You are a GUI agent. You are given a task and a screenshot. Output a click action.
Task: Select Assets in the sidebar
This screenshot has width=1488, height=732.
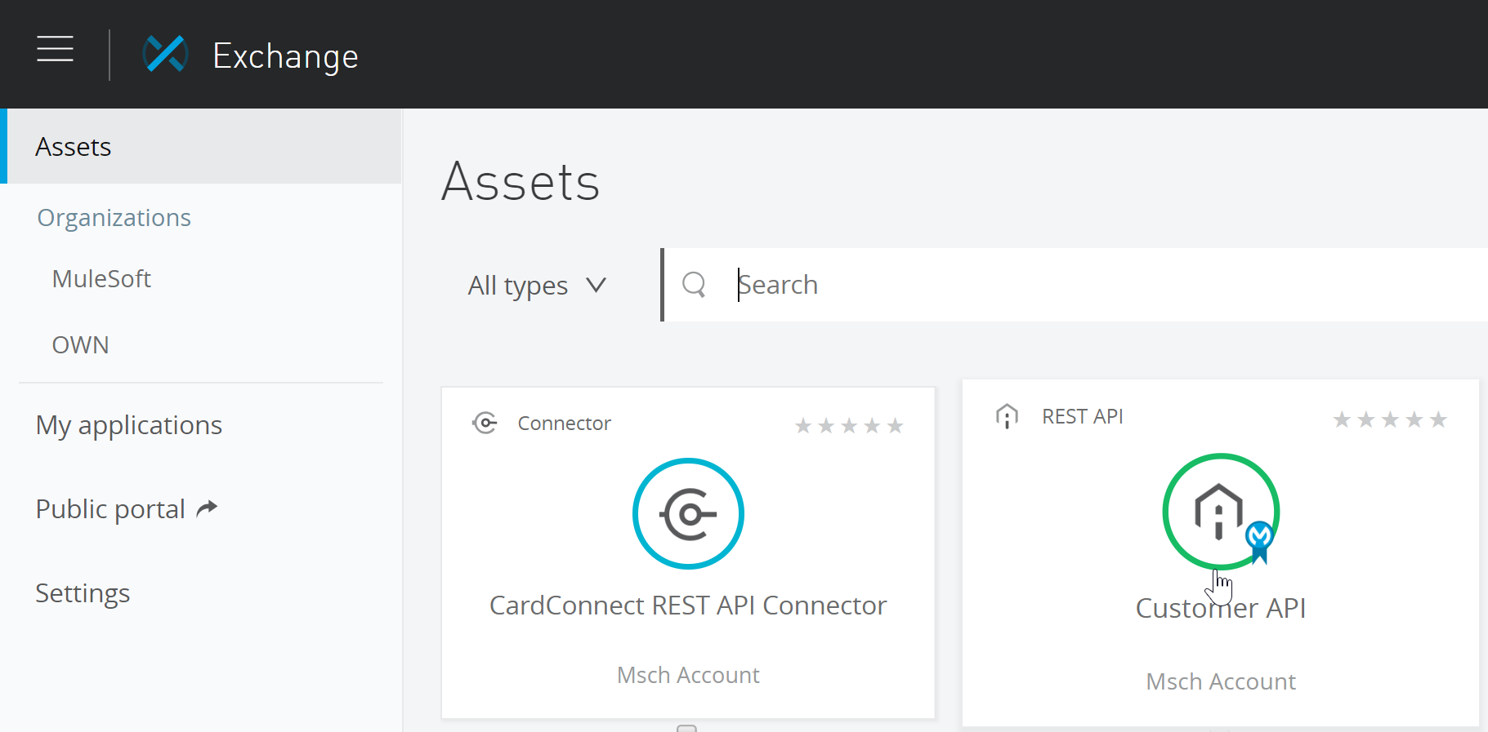click(x=201, y=146)
